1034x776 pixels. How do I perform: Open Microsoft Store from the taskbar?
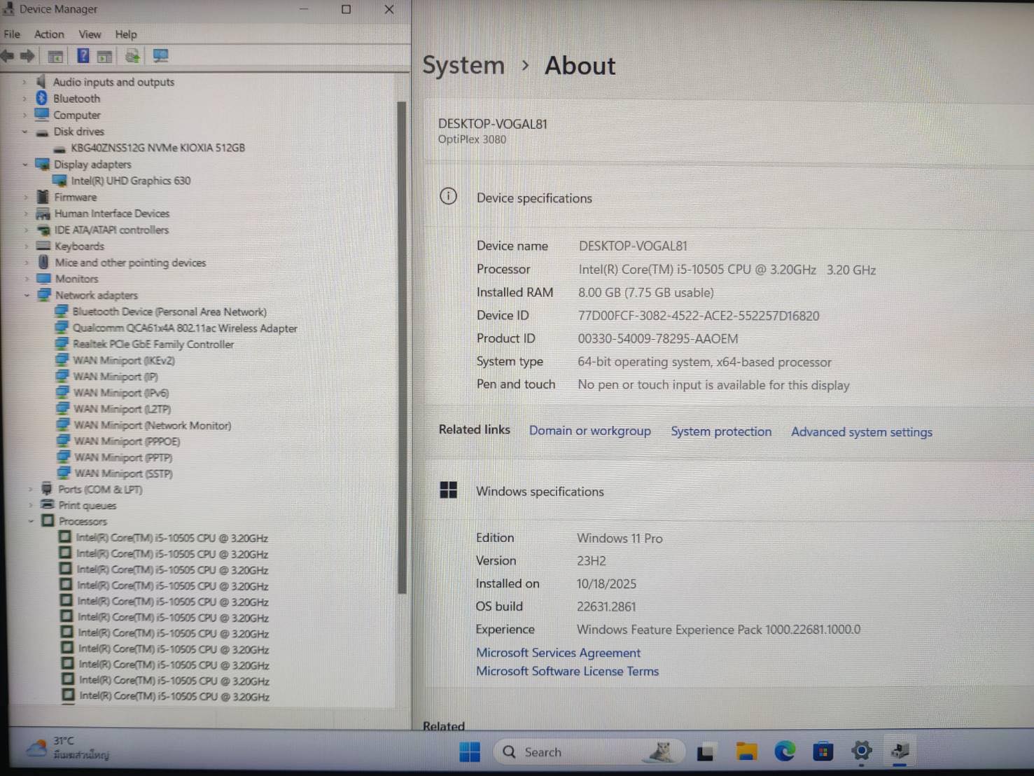click(x=823, y=751)
